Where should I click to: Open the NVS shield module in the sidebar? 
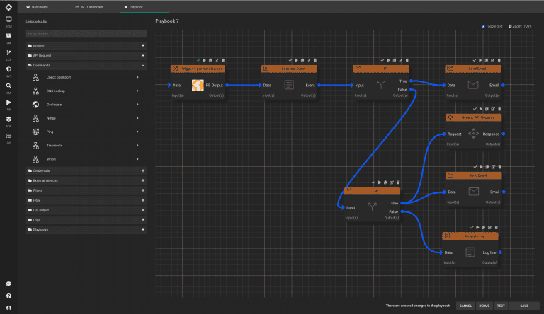tap(8, 69)
